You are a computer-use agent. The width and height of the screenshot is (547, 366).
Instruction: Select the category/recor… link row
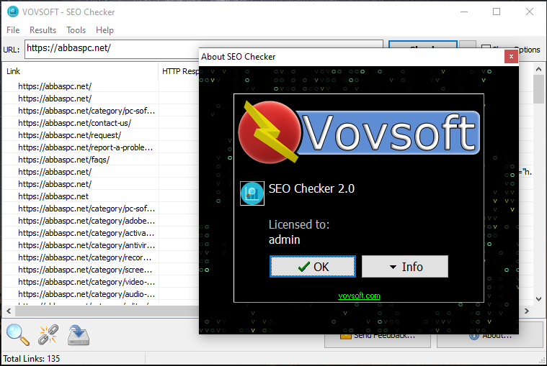click(85, 257)
